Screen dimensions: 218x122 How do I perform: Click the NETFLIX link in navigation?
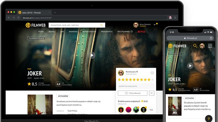click(x=141, y=32)
